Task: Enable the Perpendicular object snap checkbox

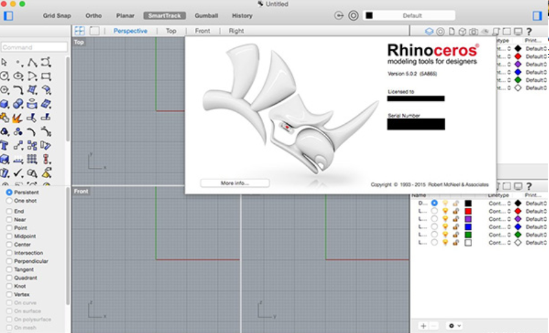Action: (x=9, y=261)
